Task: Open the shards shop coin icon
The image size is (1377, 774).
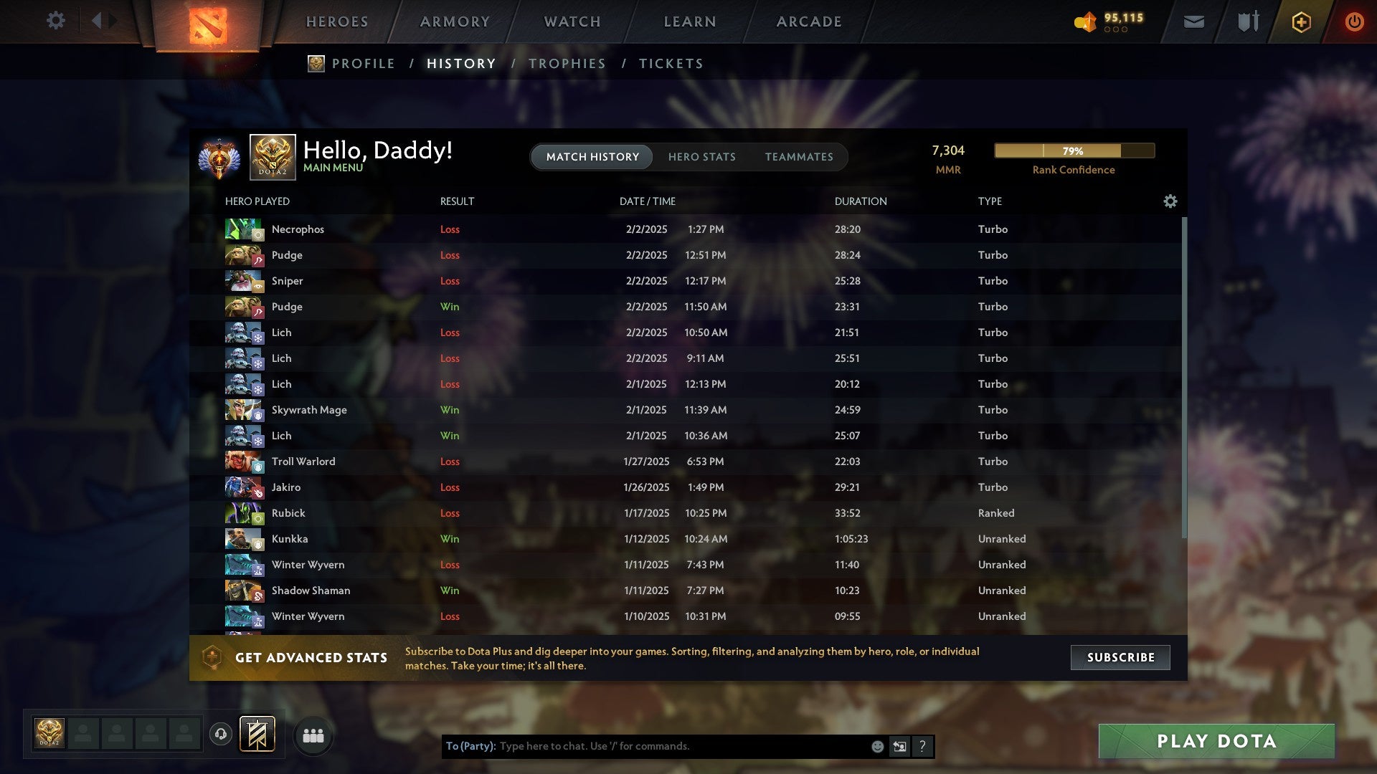Action: click(1085, 22)
